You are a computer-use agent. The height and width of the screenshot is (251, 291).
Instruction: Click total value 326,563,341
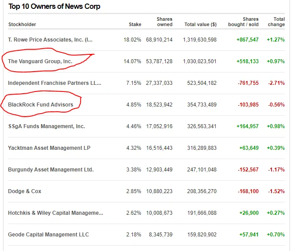click(202, 126)
